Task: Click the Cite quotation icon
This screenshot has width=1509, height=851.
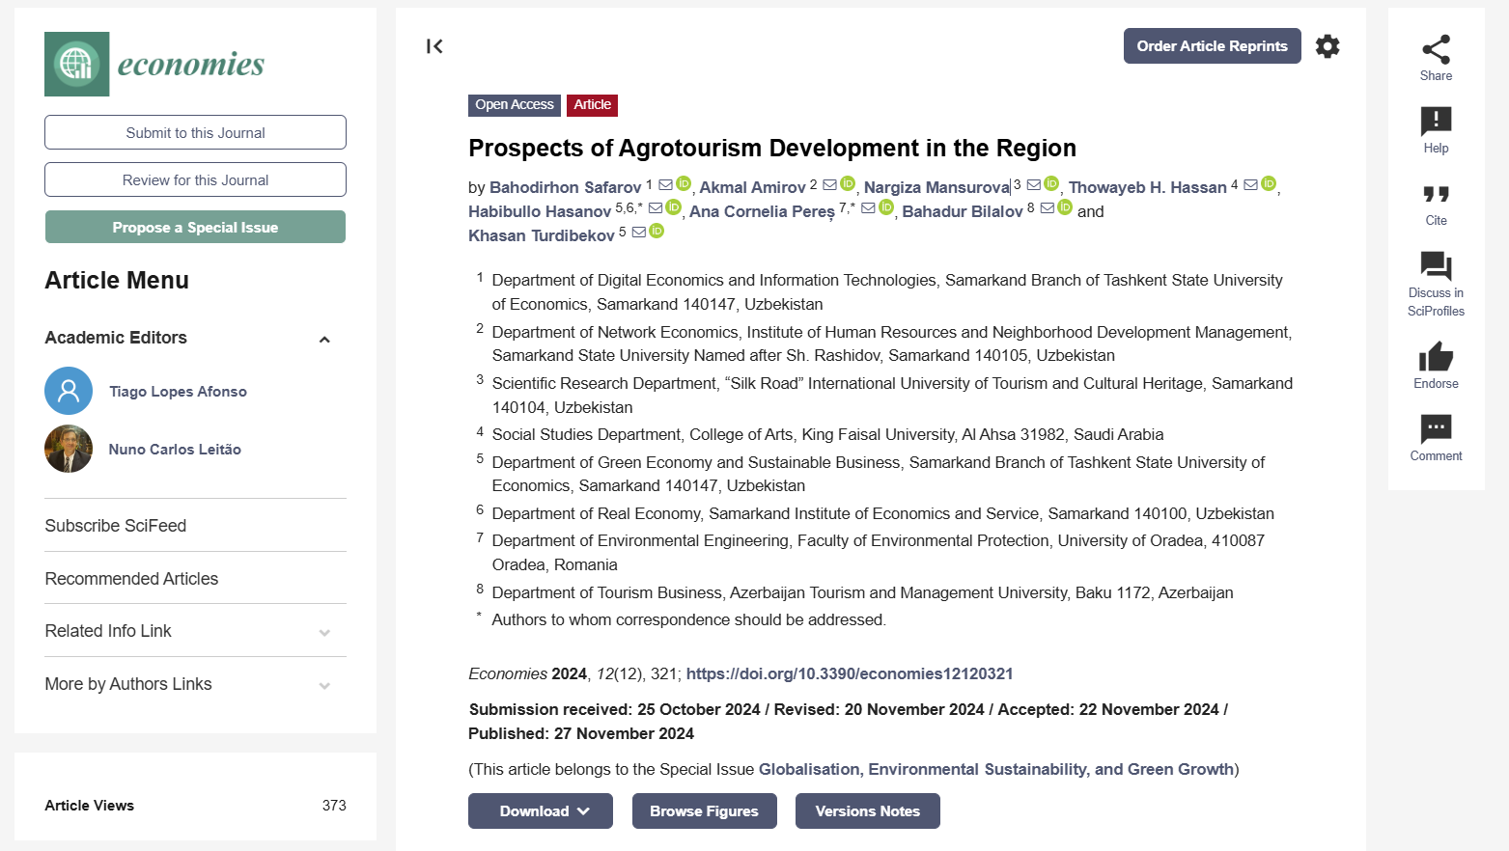Action: tap(1436, 194)
